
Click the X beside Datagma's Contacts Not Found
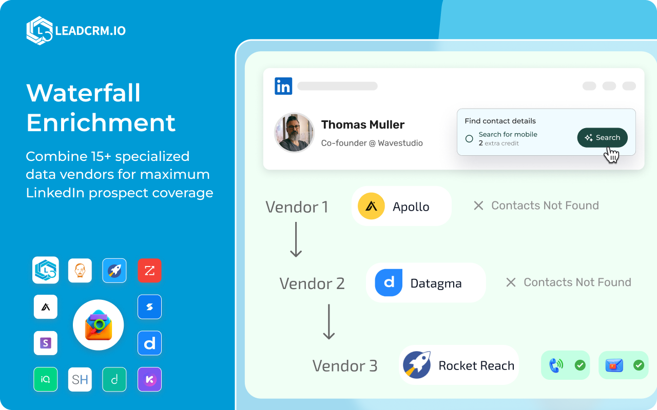click(511, 282)
